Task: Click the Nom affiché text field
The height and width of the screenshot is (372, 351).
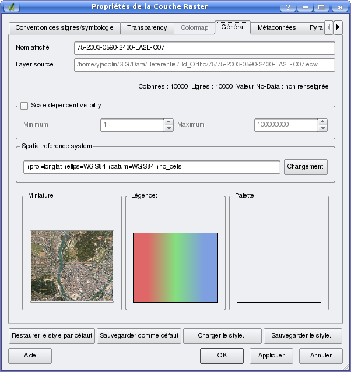Action: [x=204, y=48]
